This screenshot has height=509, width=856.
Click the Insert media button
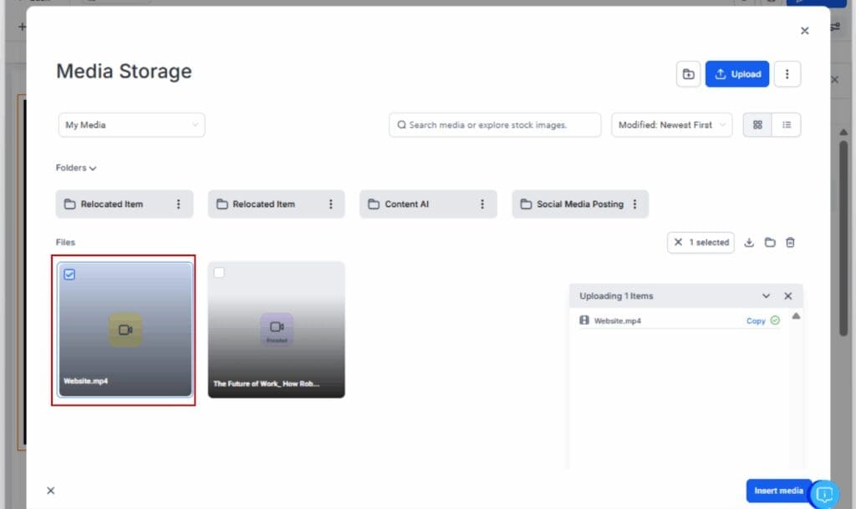point(777,491)
